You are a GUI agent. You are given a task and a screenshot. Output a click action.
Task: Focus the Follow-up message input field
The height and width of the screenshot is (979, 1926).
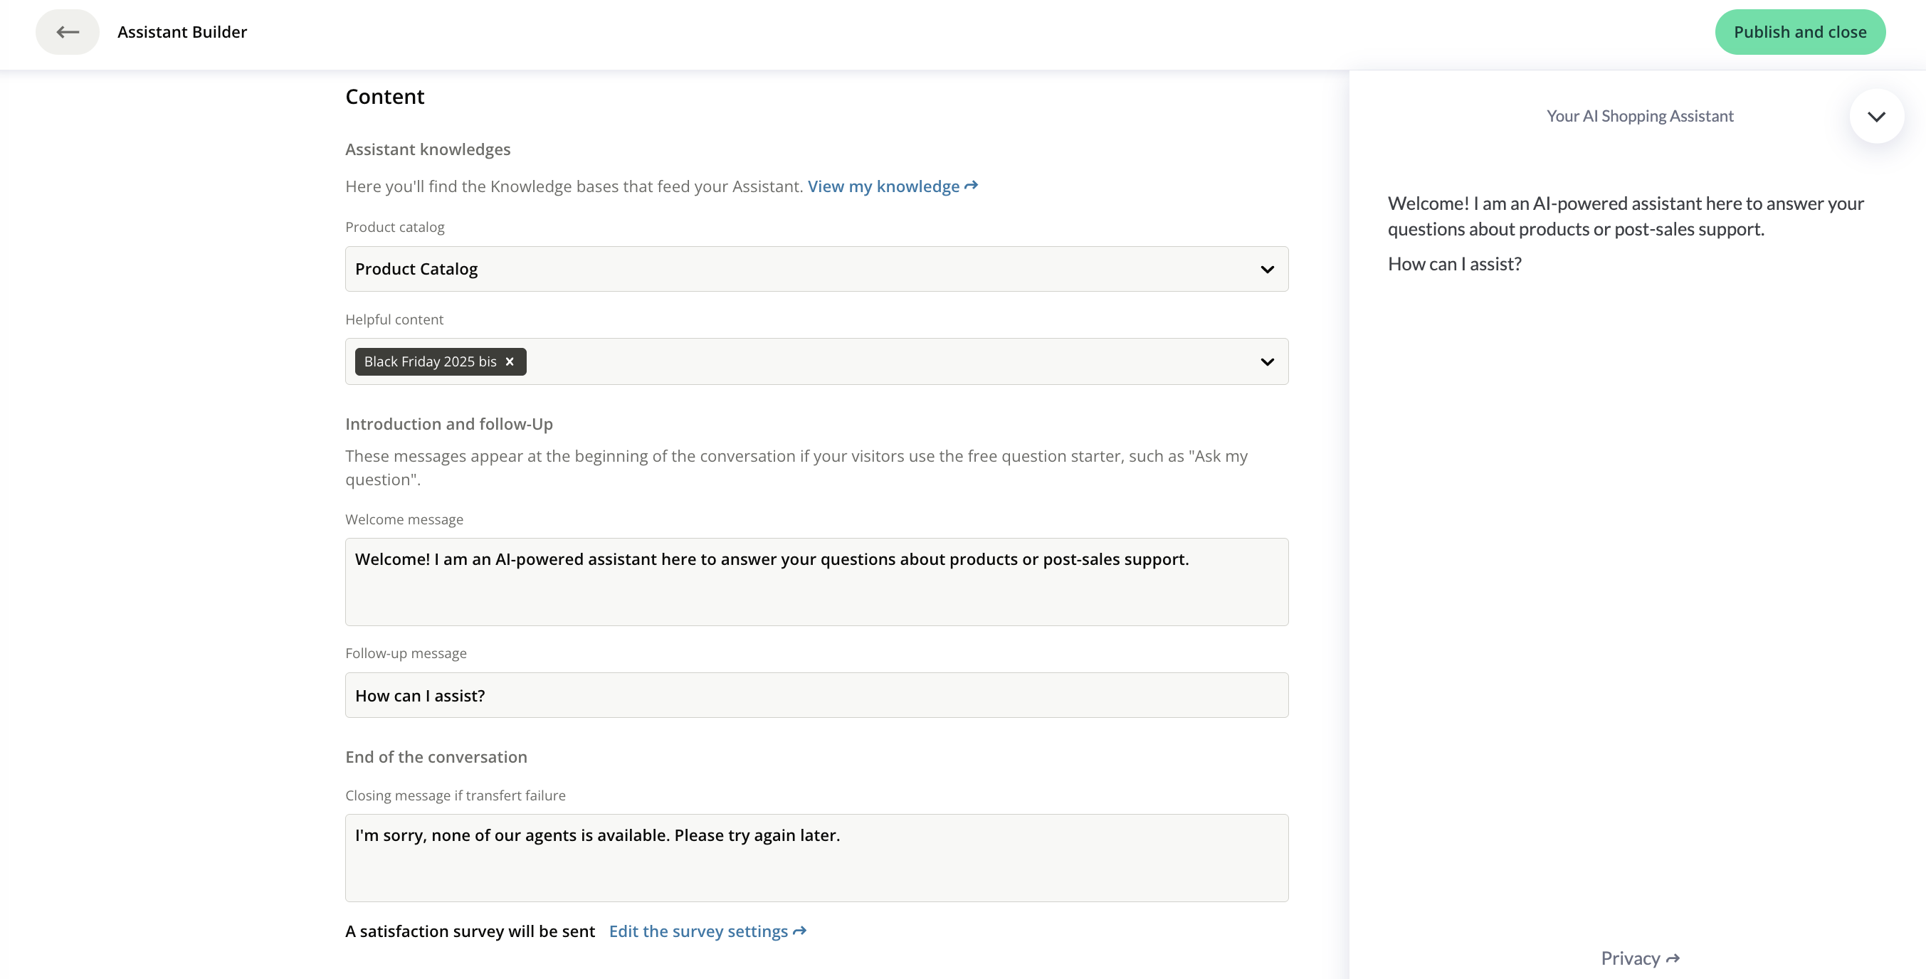tap(816, 696)
